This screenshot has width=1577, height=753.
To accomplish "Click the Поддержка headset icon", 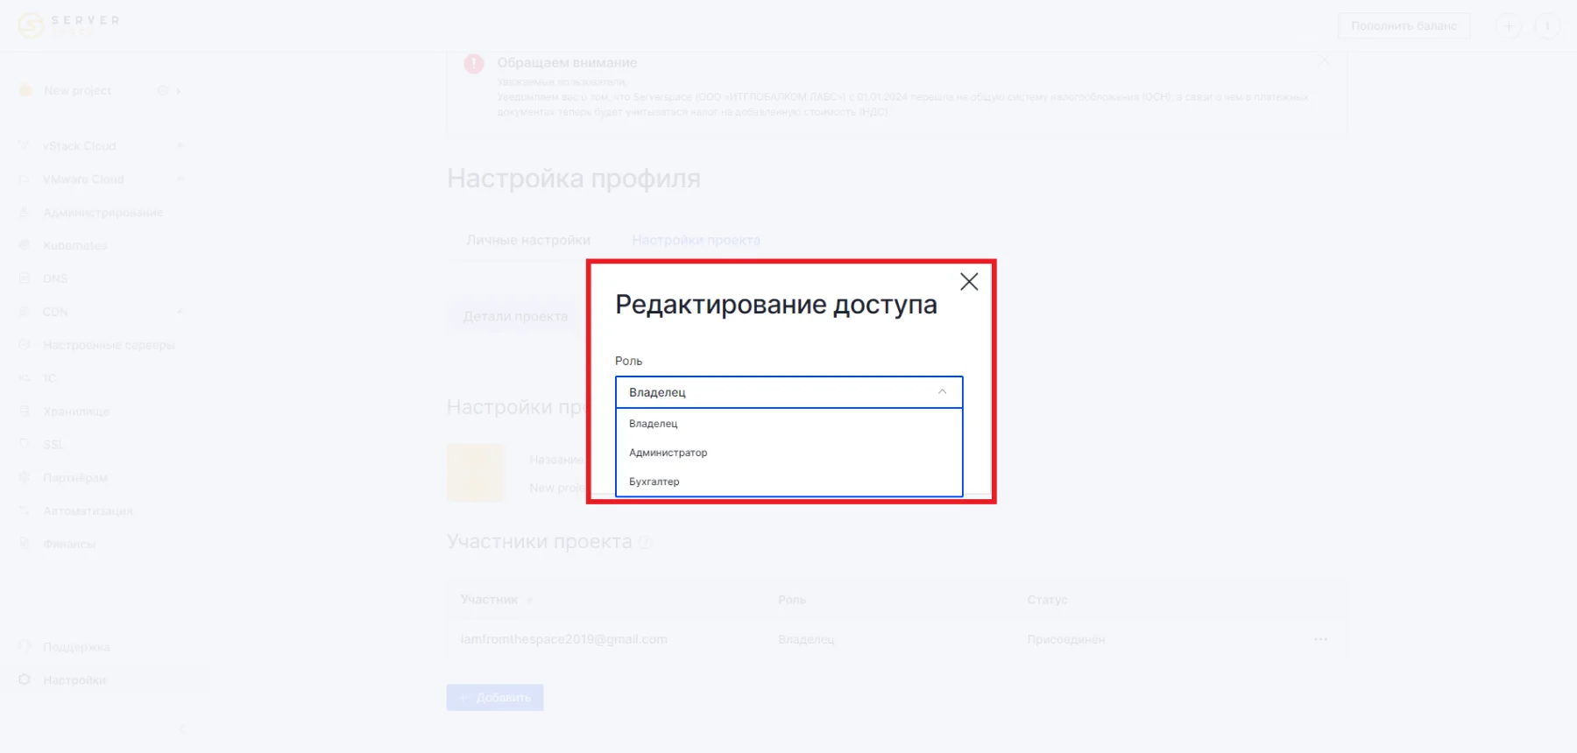I will (25, 646).
